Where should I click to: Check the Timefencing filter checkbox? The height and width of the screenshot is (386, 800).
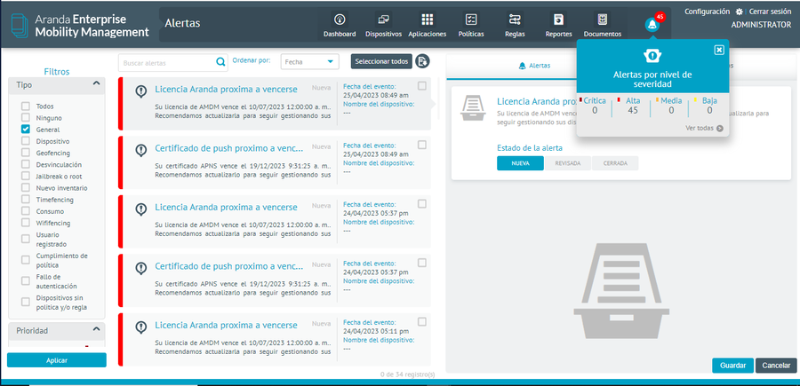[25, 200]
